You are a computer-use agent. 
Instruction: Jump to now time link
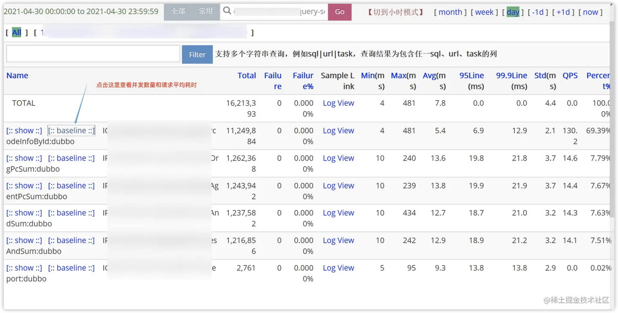(x=590, y=12)
